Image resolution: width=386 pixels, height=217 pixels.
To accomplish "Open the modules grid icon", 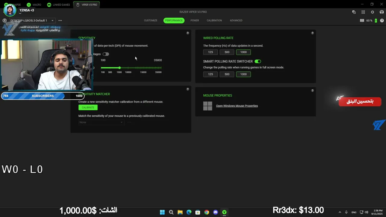I will coord(363,12).
